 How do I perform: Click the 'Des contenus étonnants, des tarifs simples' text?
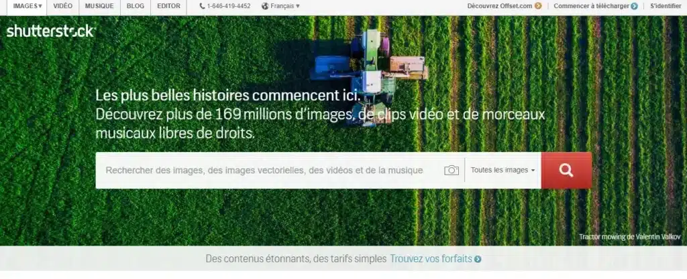coord(296,259)
